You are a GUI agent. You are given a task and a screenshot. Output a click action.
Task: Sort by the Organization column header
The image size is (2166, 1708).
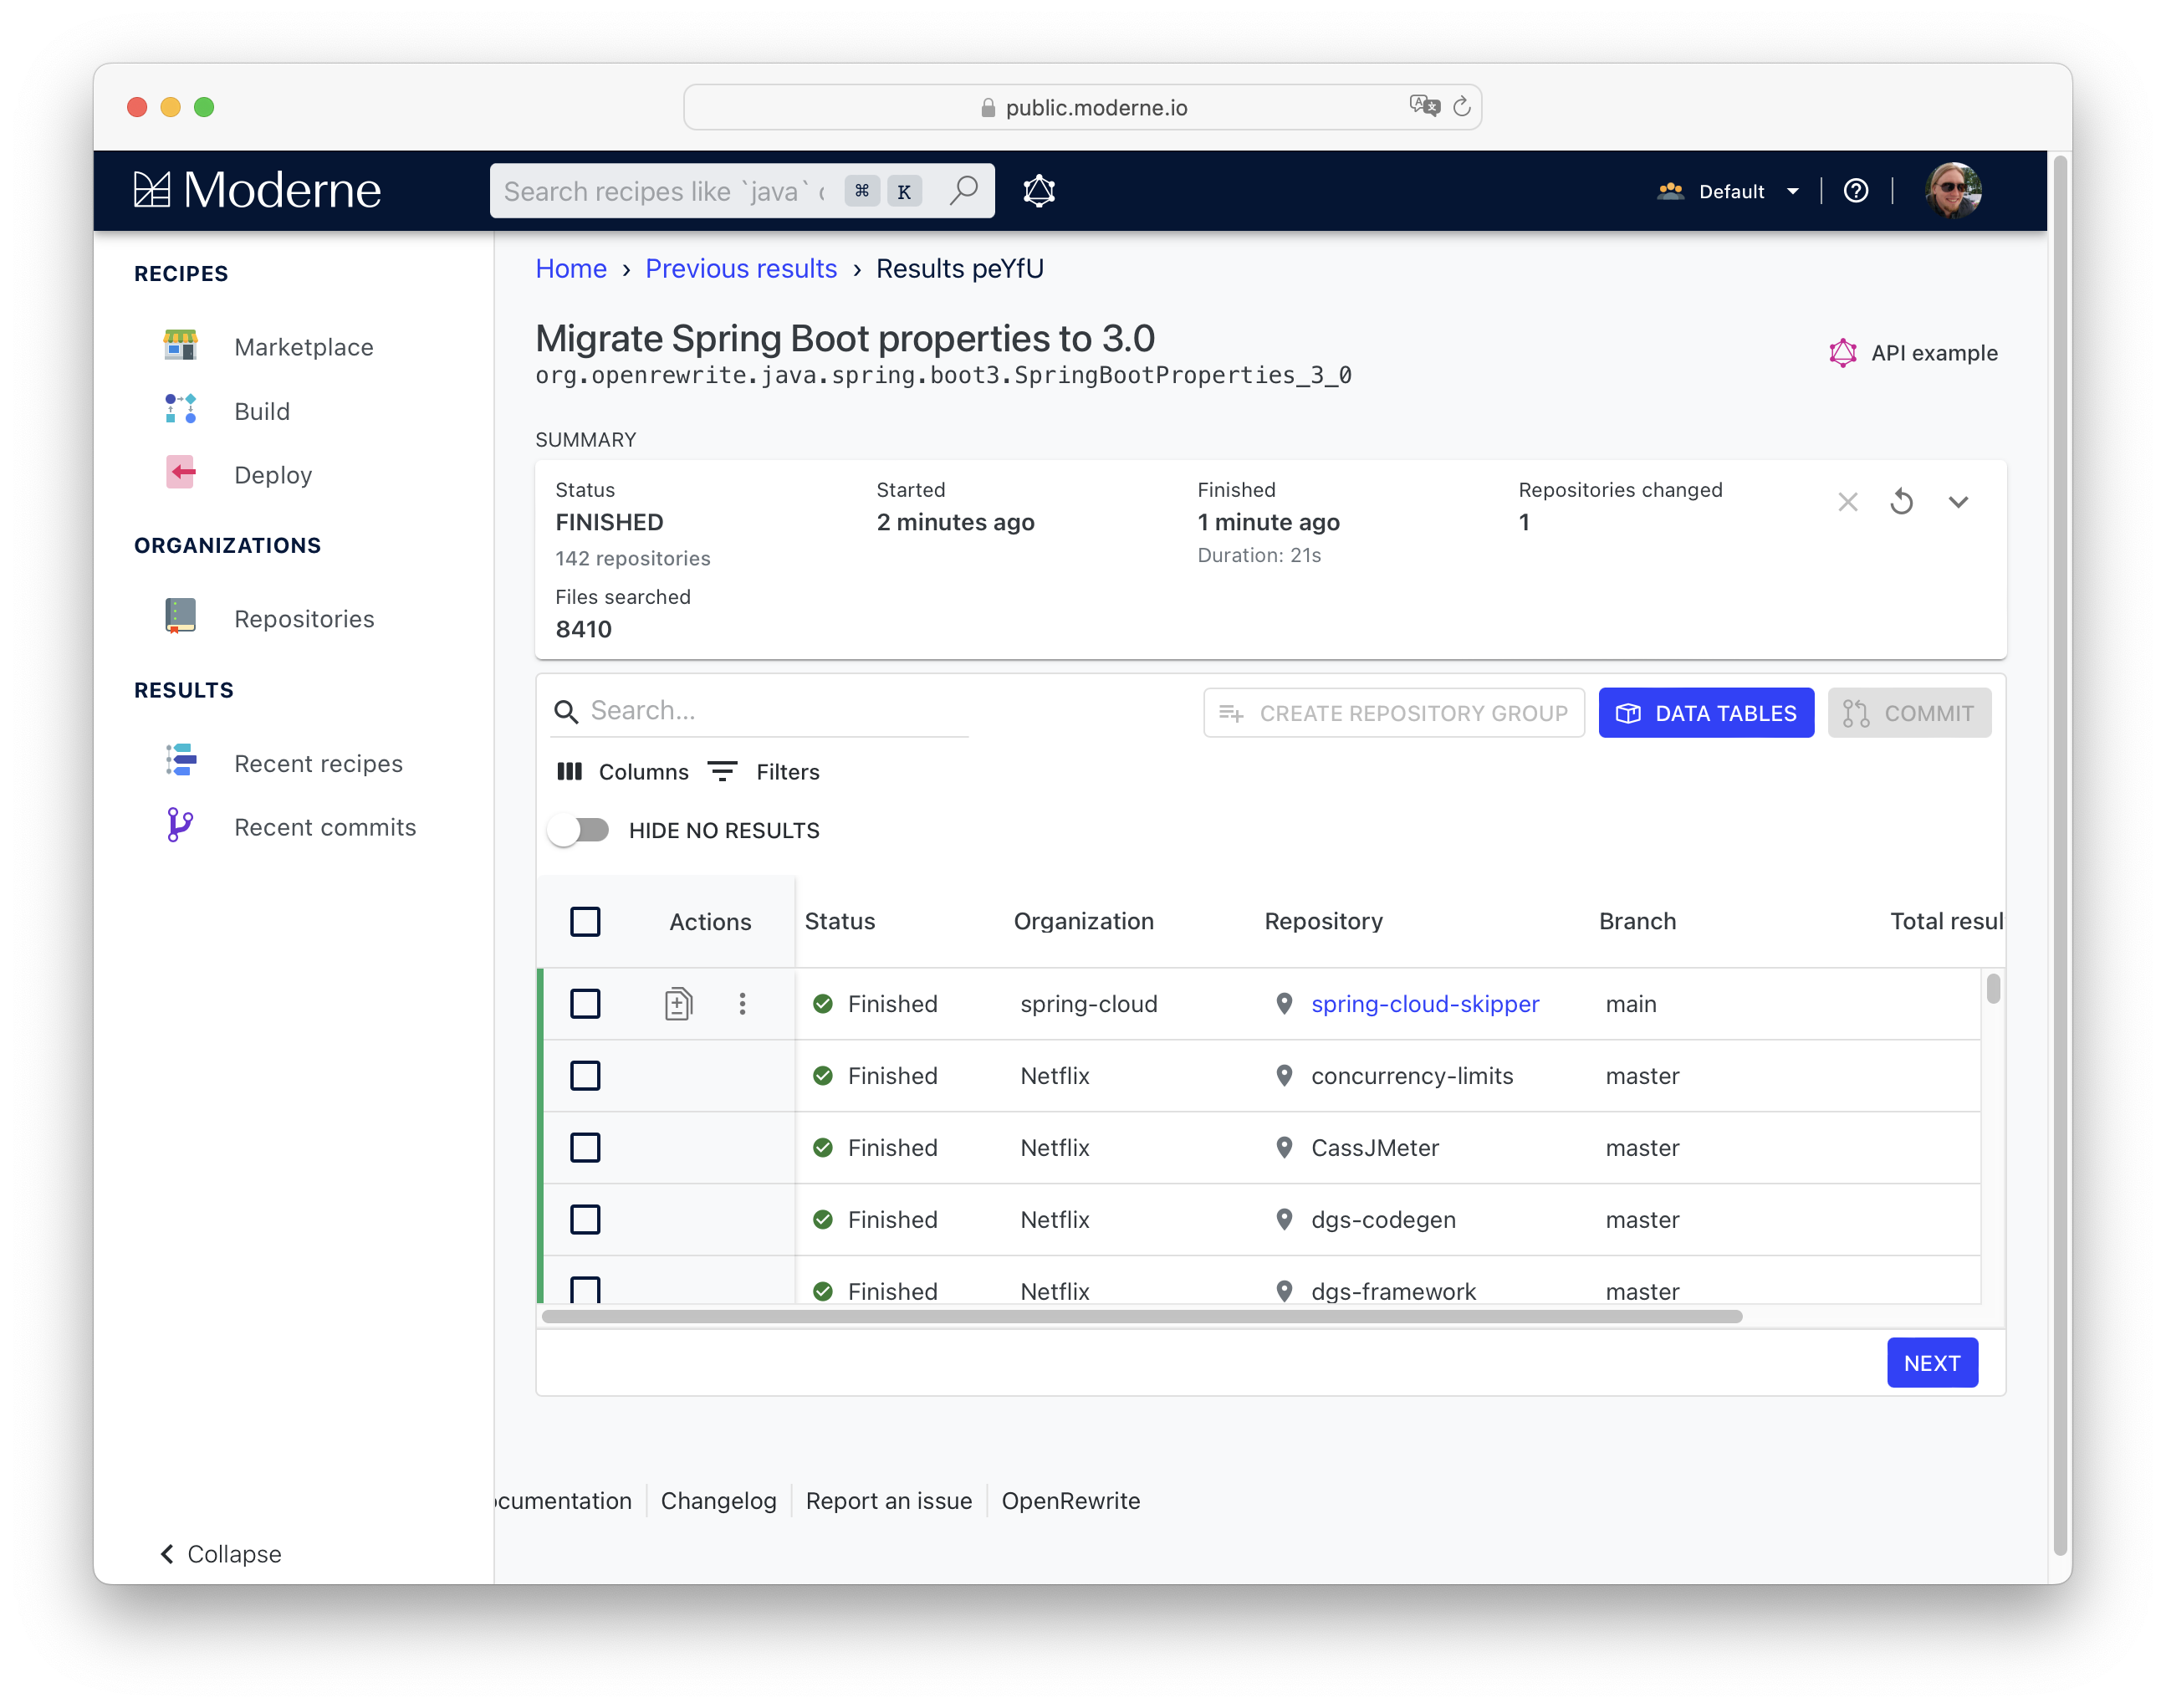[1084, 921]
